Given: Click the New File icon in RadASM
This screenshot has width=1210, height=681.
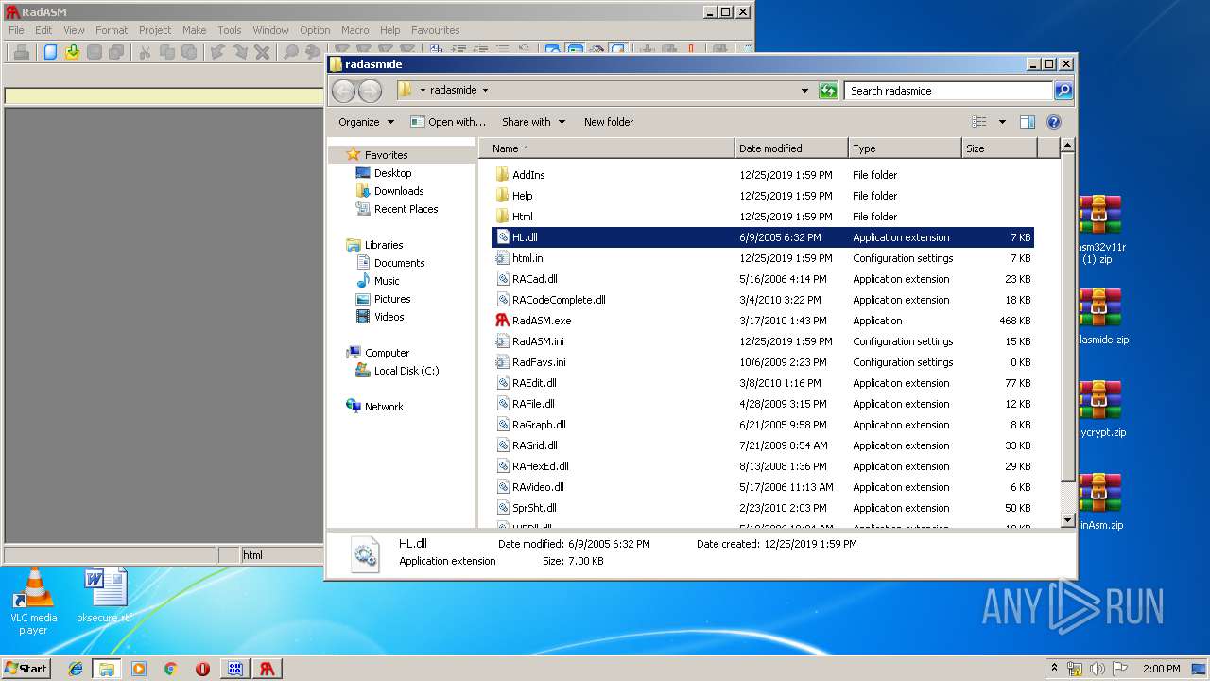Looking at the screenshot, I should click(x=50, y=53).
